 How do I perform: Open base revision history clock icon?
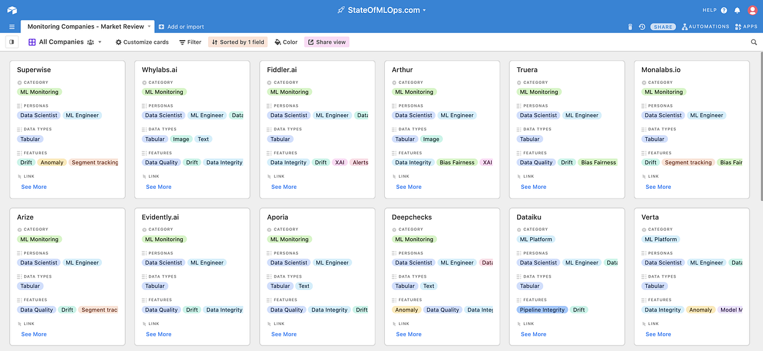pos(642,27)
